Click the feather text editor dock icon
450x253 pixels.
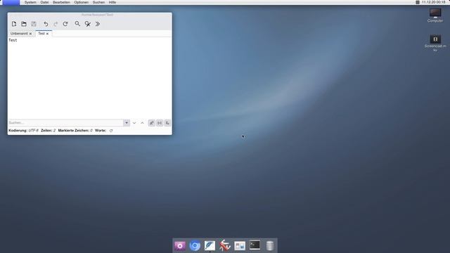(210, 246)
